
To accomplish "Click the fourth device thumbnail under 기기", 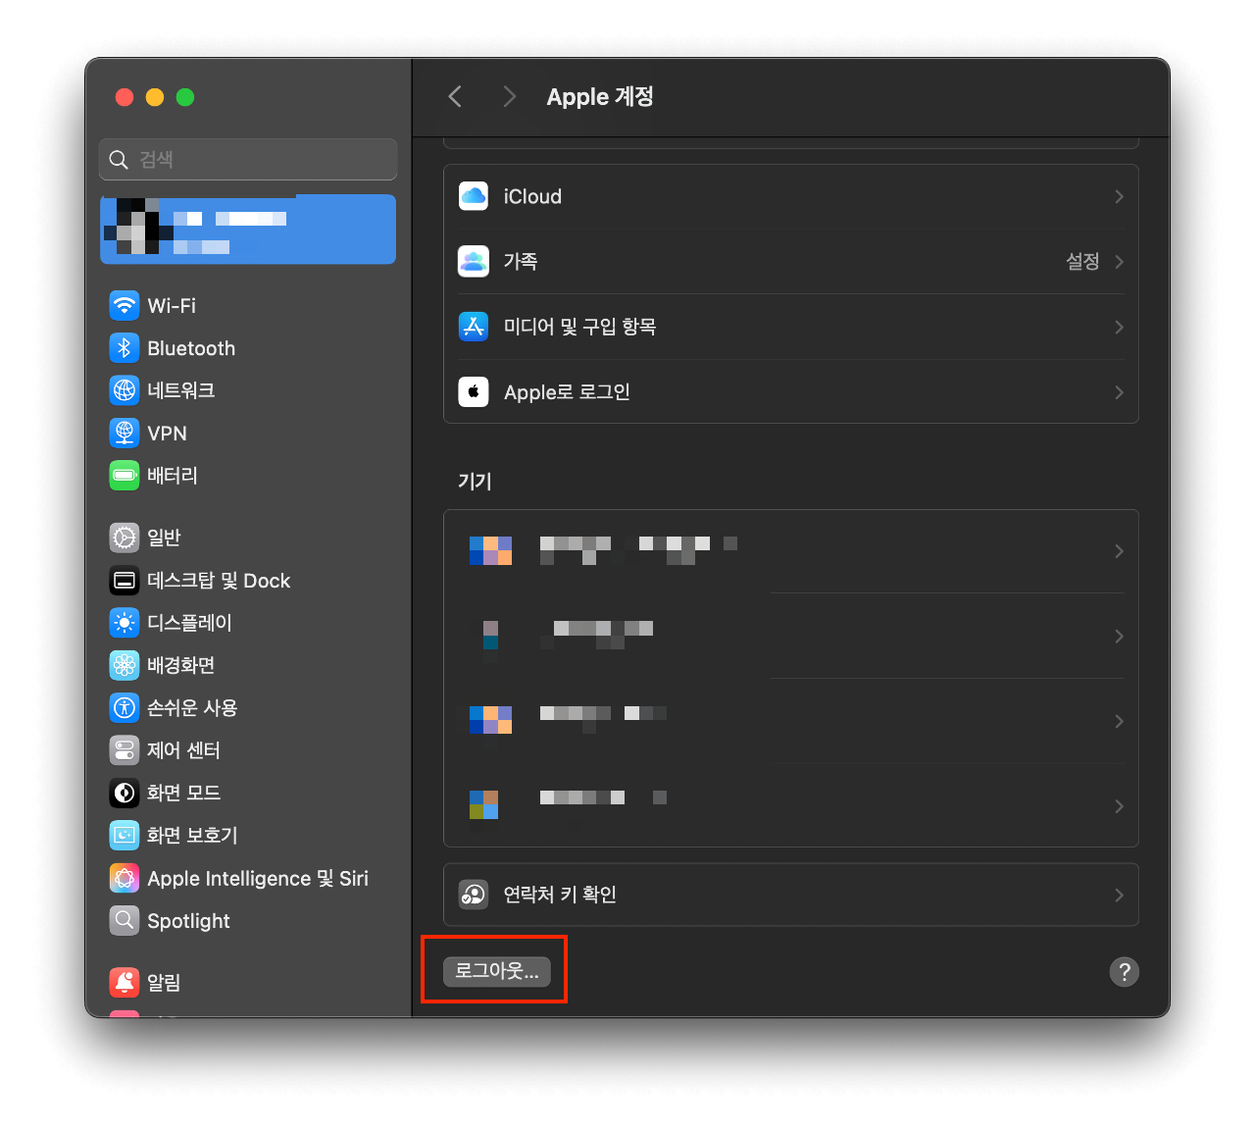I will tap(484, 805).
